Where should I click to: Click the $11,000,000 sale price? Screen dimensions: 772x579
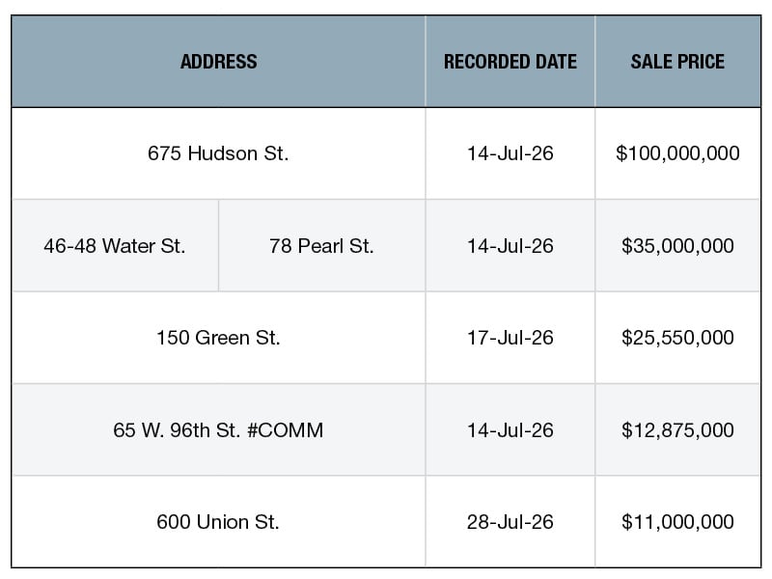(x=677, y=522)
